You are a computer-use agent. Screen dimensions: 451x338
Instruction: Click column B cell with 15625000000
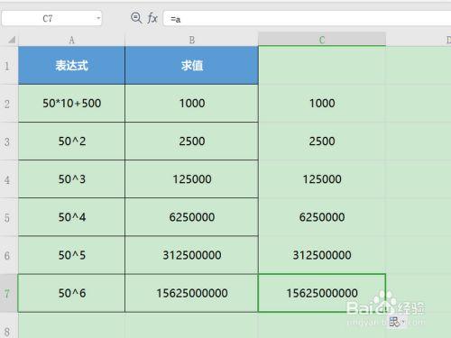coord(191,293)
